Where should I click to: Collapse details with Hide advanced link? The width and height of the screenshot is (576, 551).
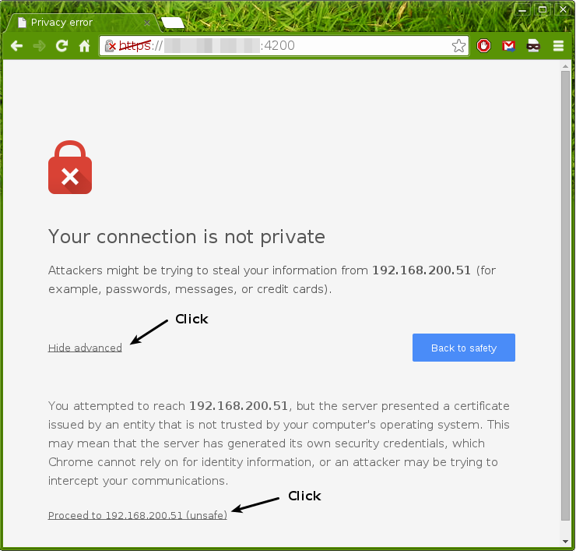[85, 348]
